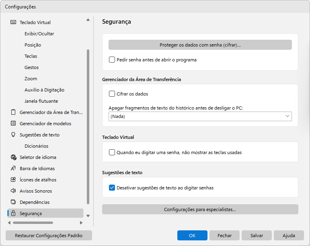Open help with the Ajuda button
Screen dimensions: 310x246
(289, 235)
